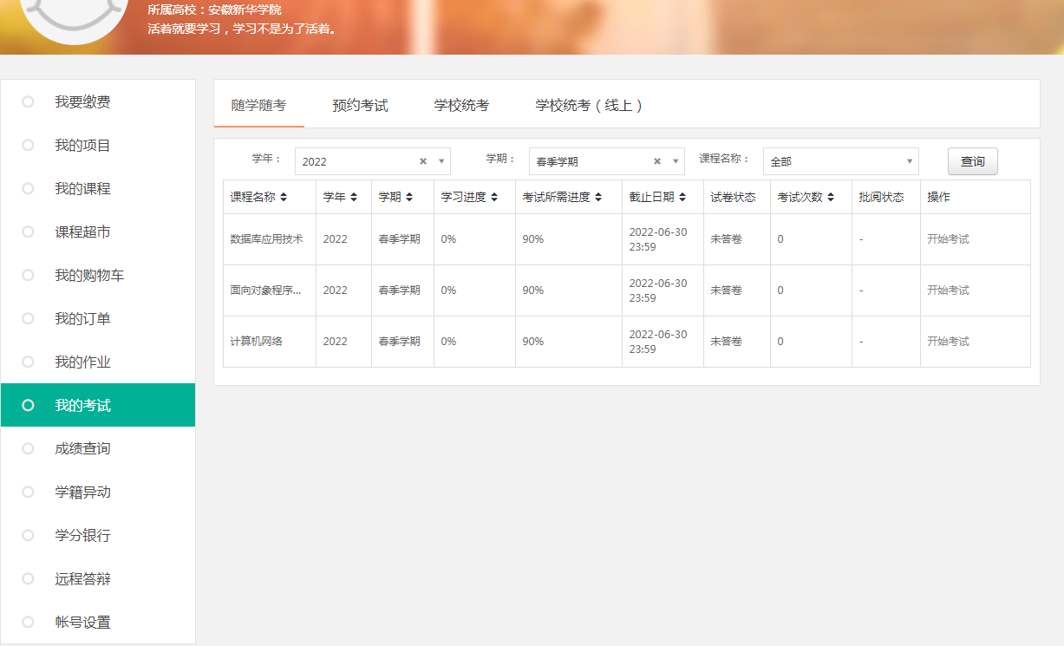The height and width of the screenshot is (646, 1064).
Task: Clear the 2022 学年 selection with x
Action: point(423,161)
